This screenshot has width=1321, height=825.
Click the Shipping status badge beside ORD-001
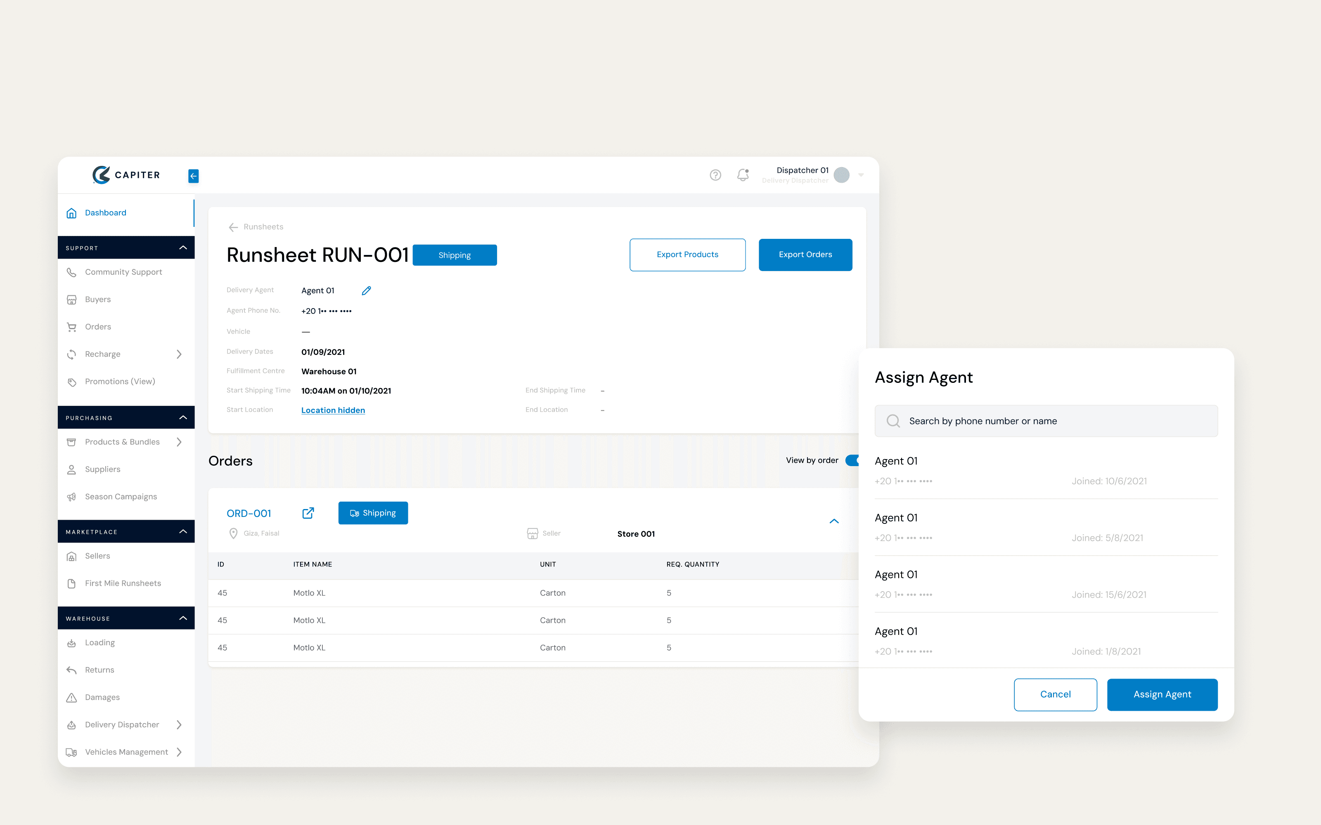coord(373,513)
